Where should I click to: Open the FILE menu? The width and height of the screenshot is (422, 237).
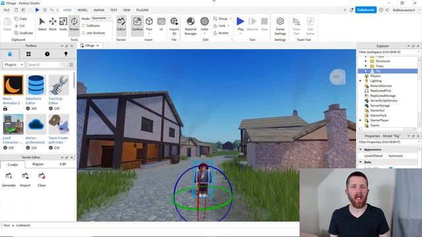pos(7,10)
